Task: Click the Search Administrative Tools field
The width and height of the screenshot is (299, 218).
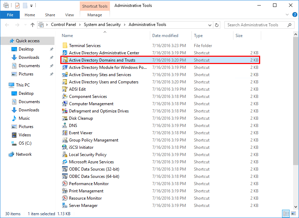Action: click(259, 25)
